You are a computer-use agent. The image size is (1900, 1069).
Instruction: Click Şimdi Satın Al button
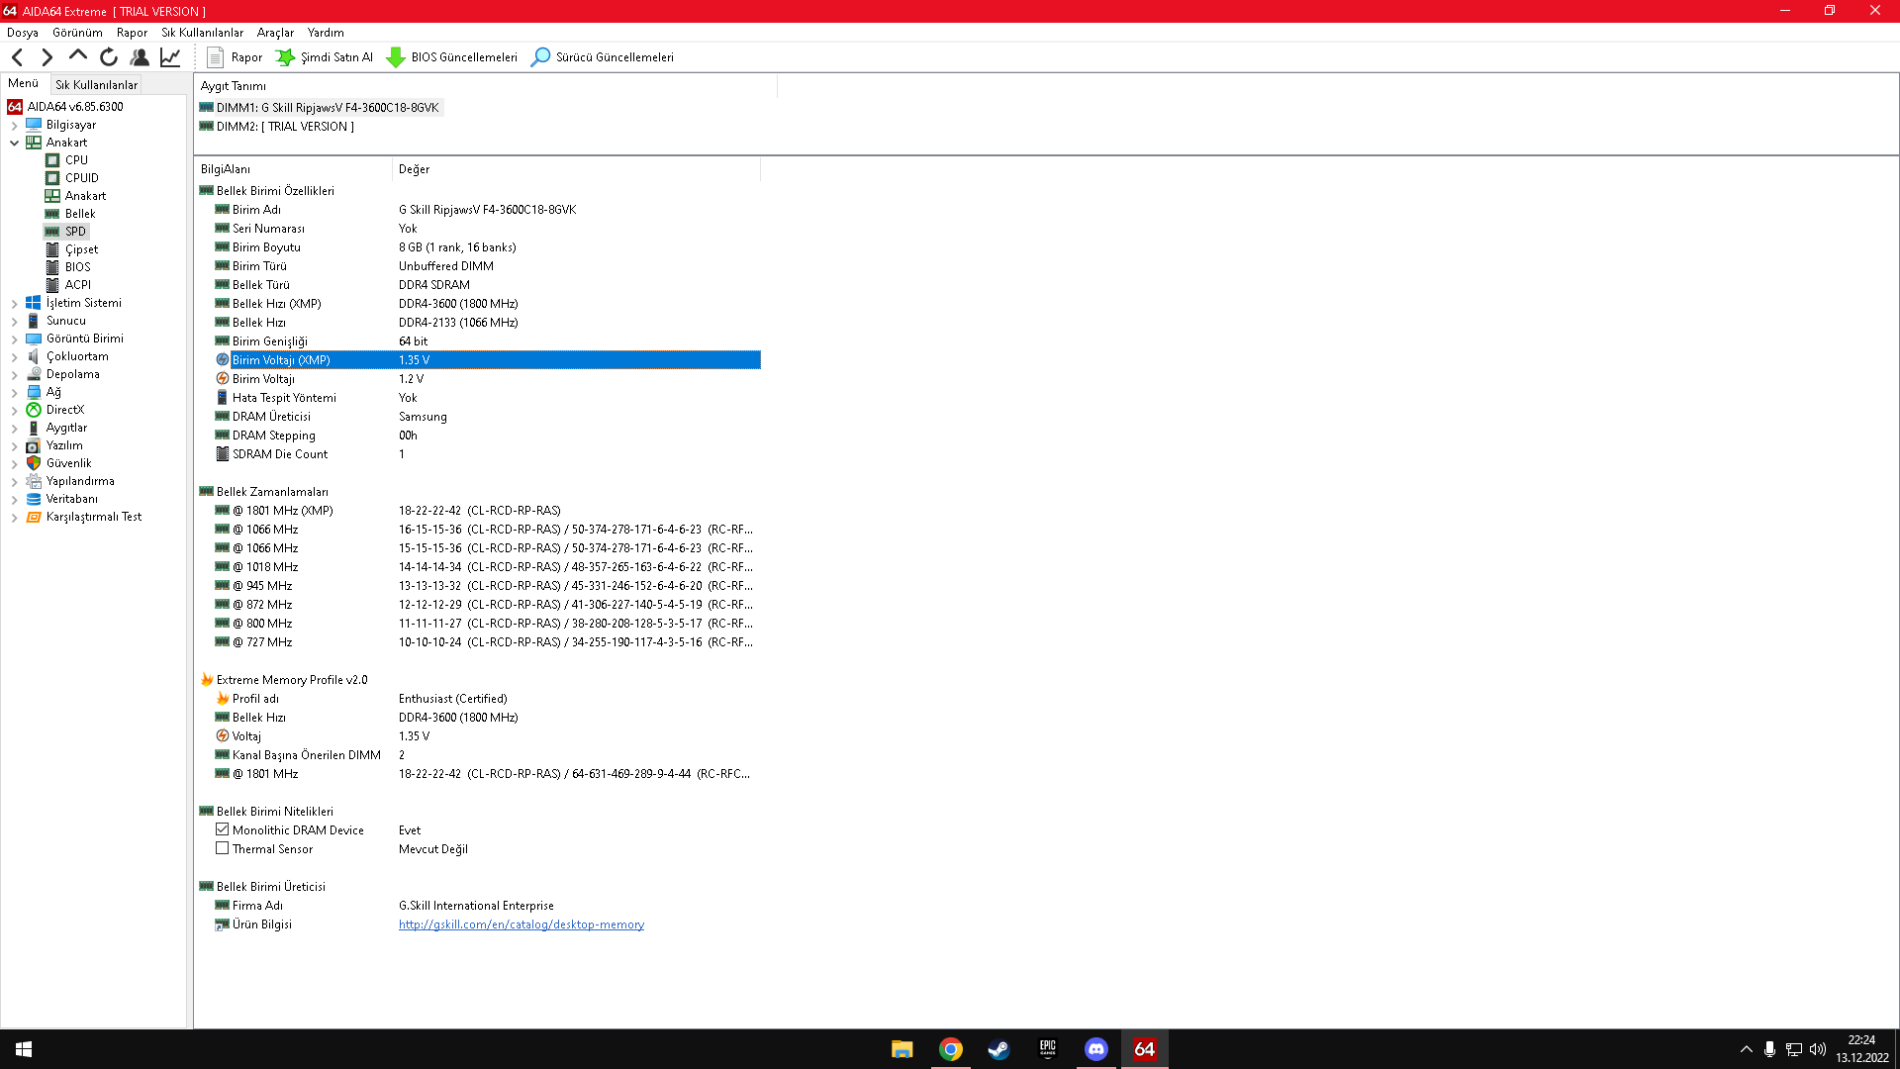(325, 57)
